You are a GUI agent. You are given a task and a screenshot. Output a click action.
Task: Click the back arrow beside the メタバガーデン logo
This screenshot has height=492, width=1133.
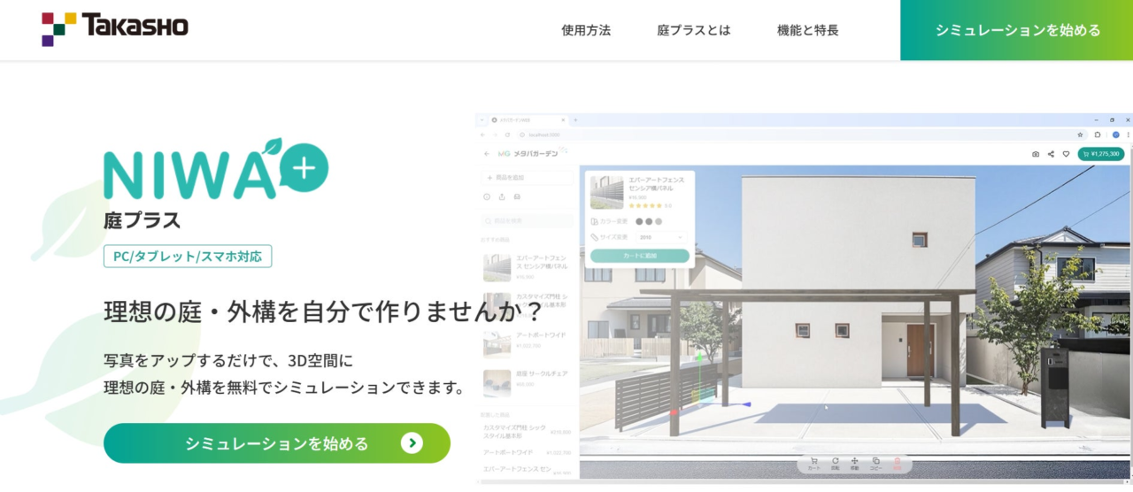[x=486, y=154]
